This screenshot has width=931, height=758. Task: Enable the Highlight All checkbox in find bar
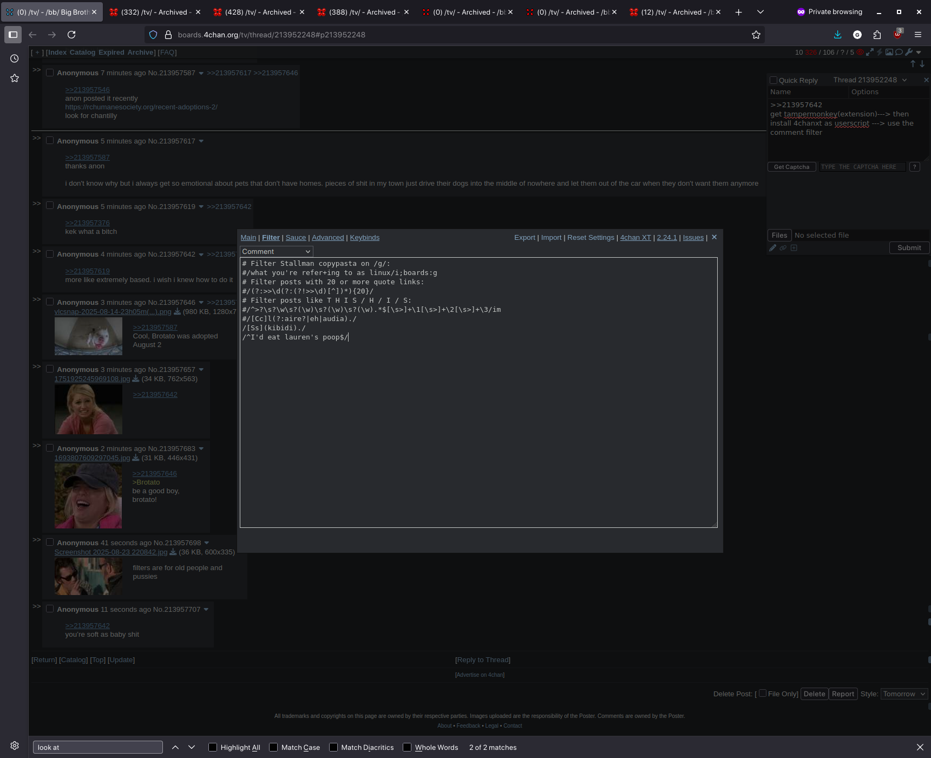pos(213,747)
